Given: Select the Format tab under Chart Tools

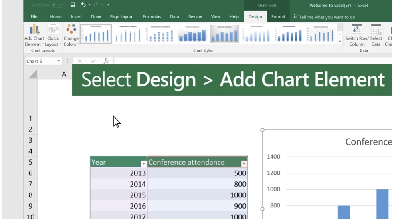Looking at the screenshot, I should click(x=278, y=16).
